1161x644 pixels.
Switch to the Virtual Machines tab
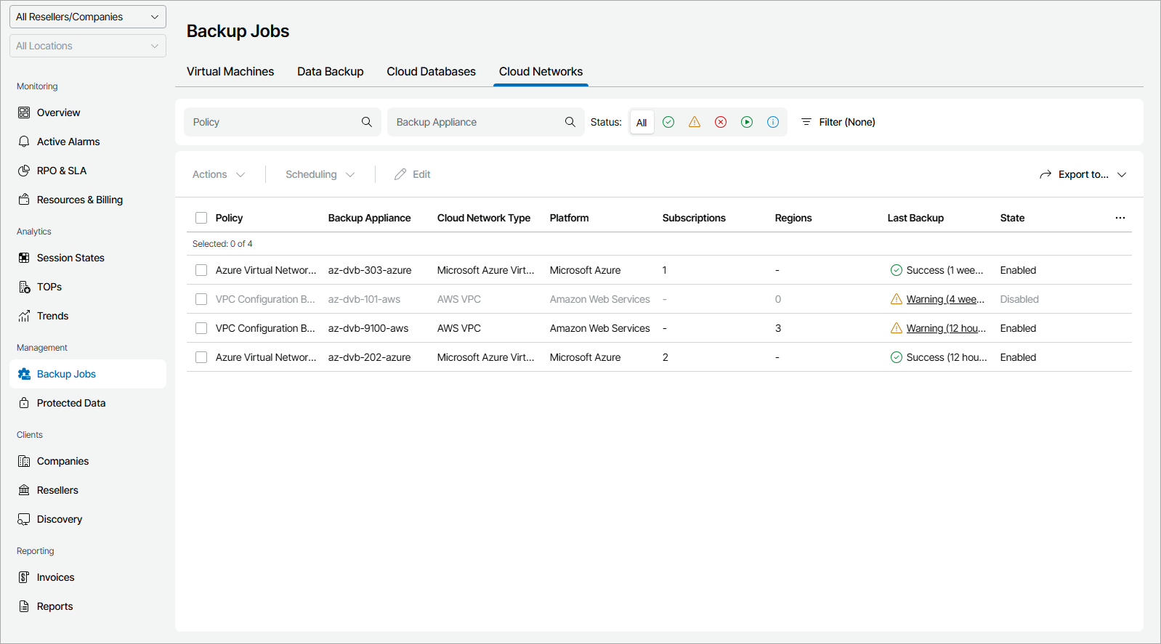click(230, 71)
